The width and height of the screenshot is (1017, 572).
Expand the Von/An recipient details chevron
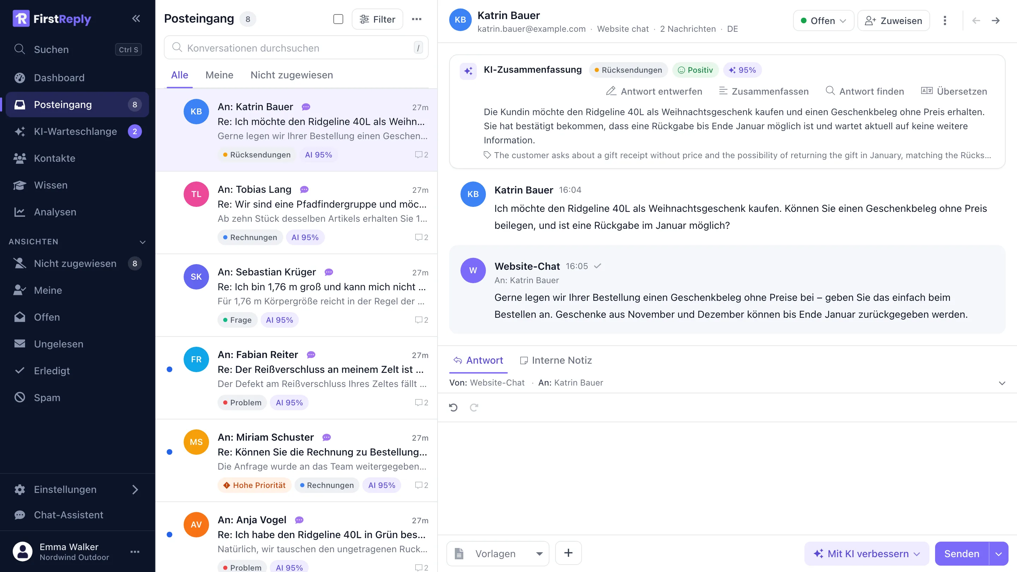point(1002,383)
